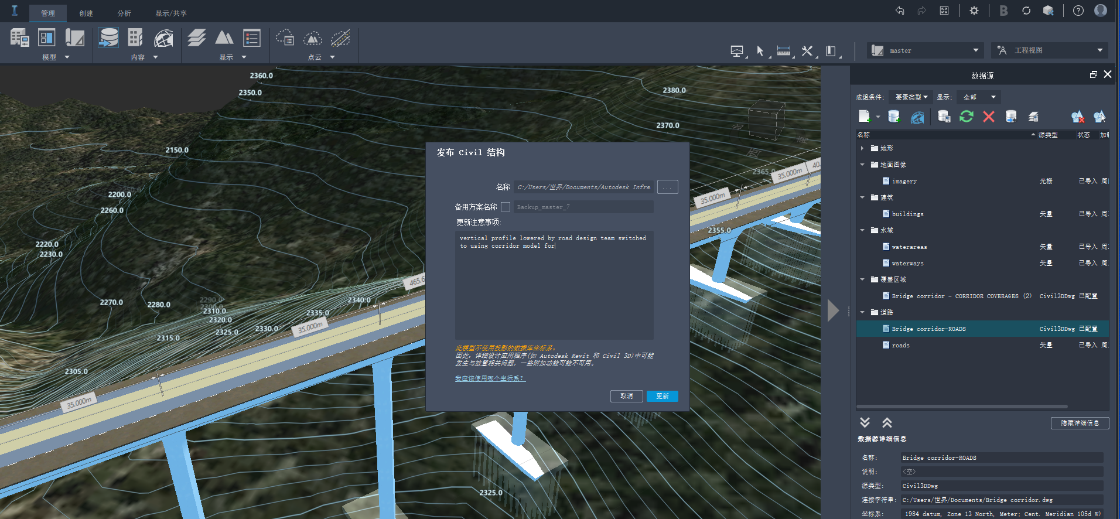
Task: Open the building grid icon in the content group
Action: [135, 38]
